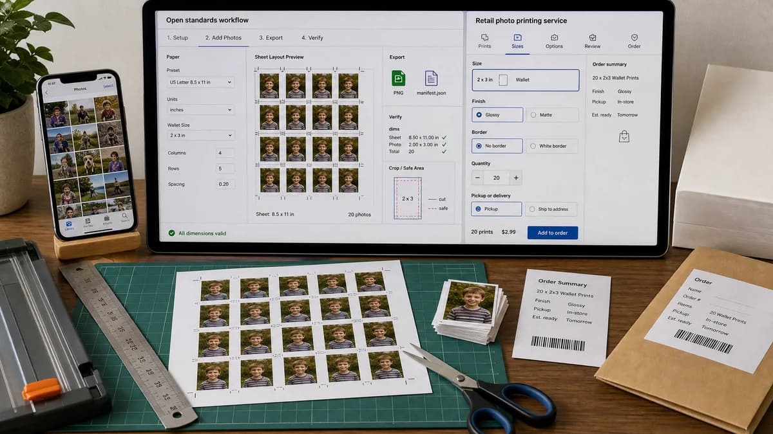Image resolution: width=773 pixels, height=434 pixels.
Task: Choose the White border option
Action: point(552,146)
